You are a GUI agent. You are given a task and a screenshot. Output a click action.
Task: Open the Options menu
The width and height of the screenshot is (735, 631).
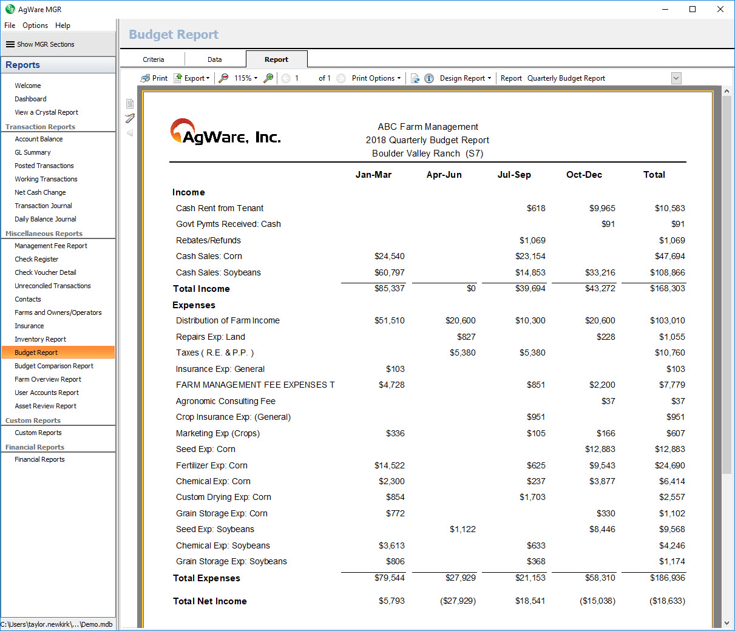point(35,25)
